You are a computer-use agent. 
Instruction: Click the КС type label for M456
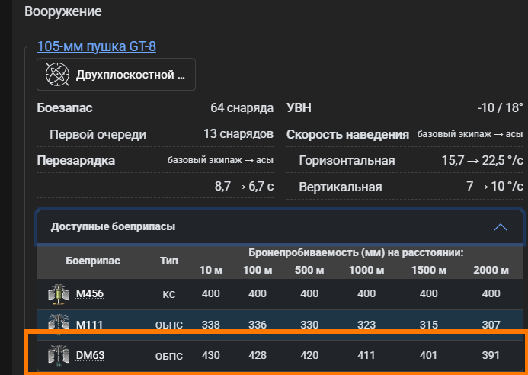[169, 293]
